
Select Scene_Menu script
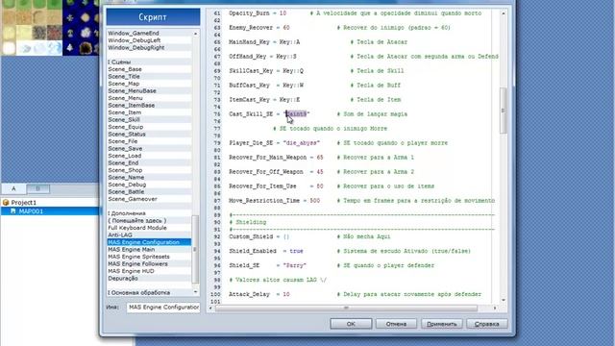coord(150,98)
